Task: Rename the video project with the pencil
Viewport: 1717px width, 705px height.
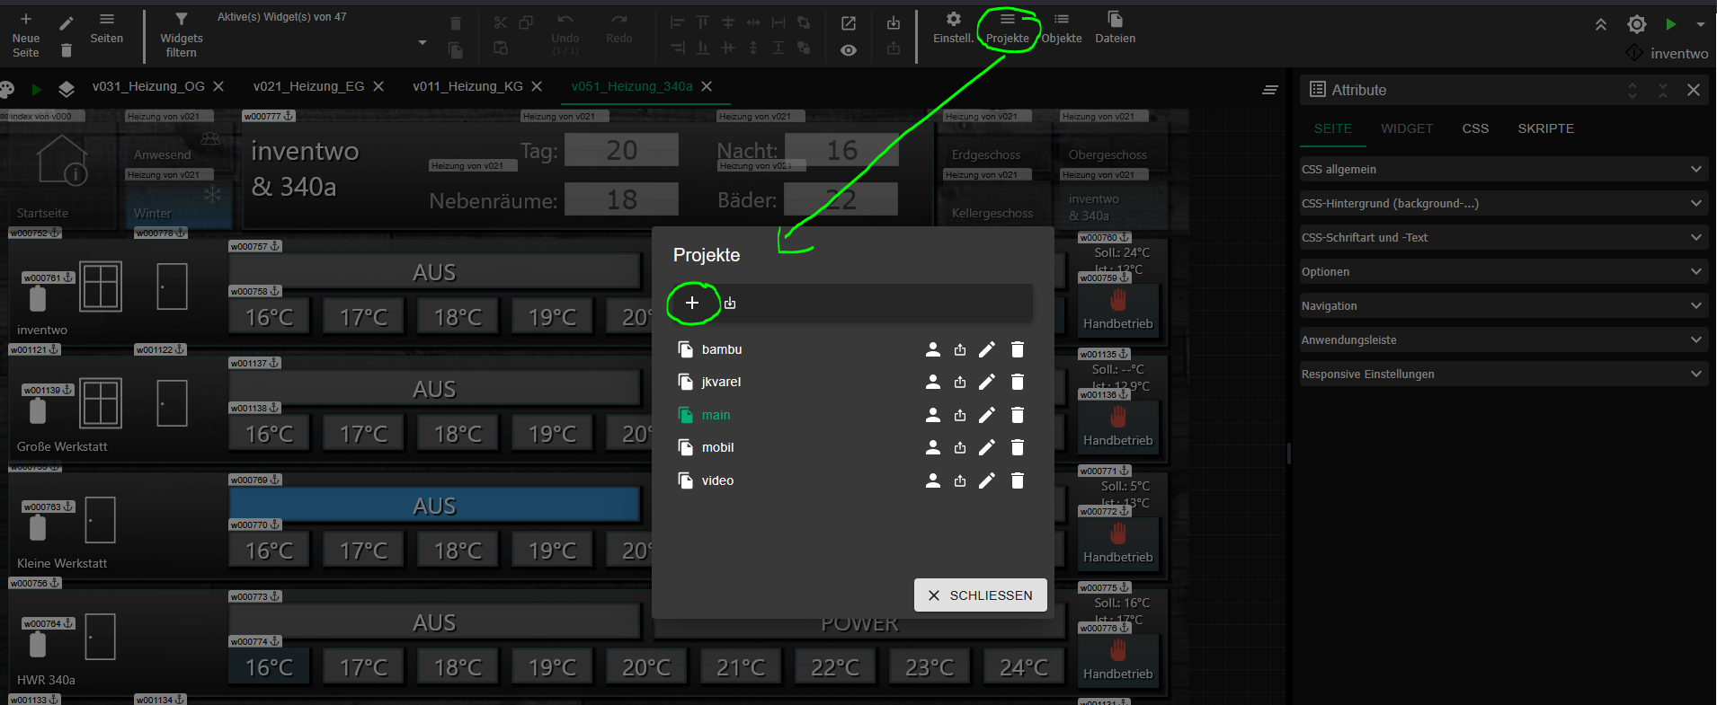Action: pos(987,480)
